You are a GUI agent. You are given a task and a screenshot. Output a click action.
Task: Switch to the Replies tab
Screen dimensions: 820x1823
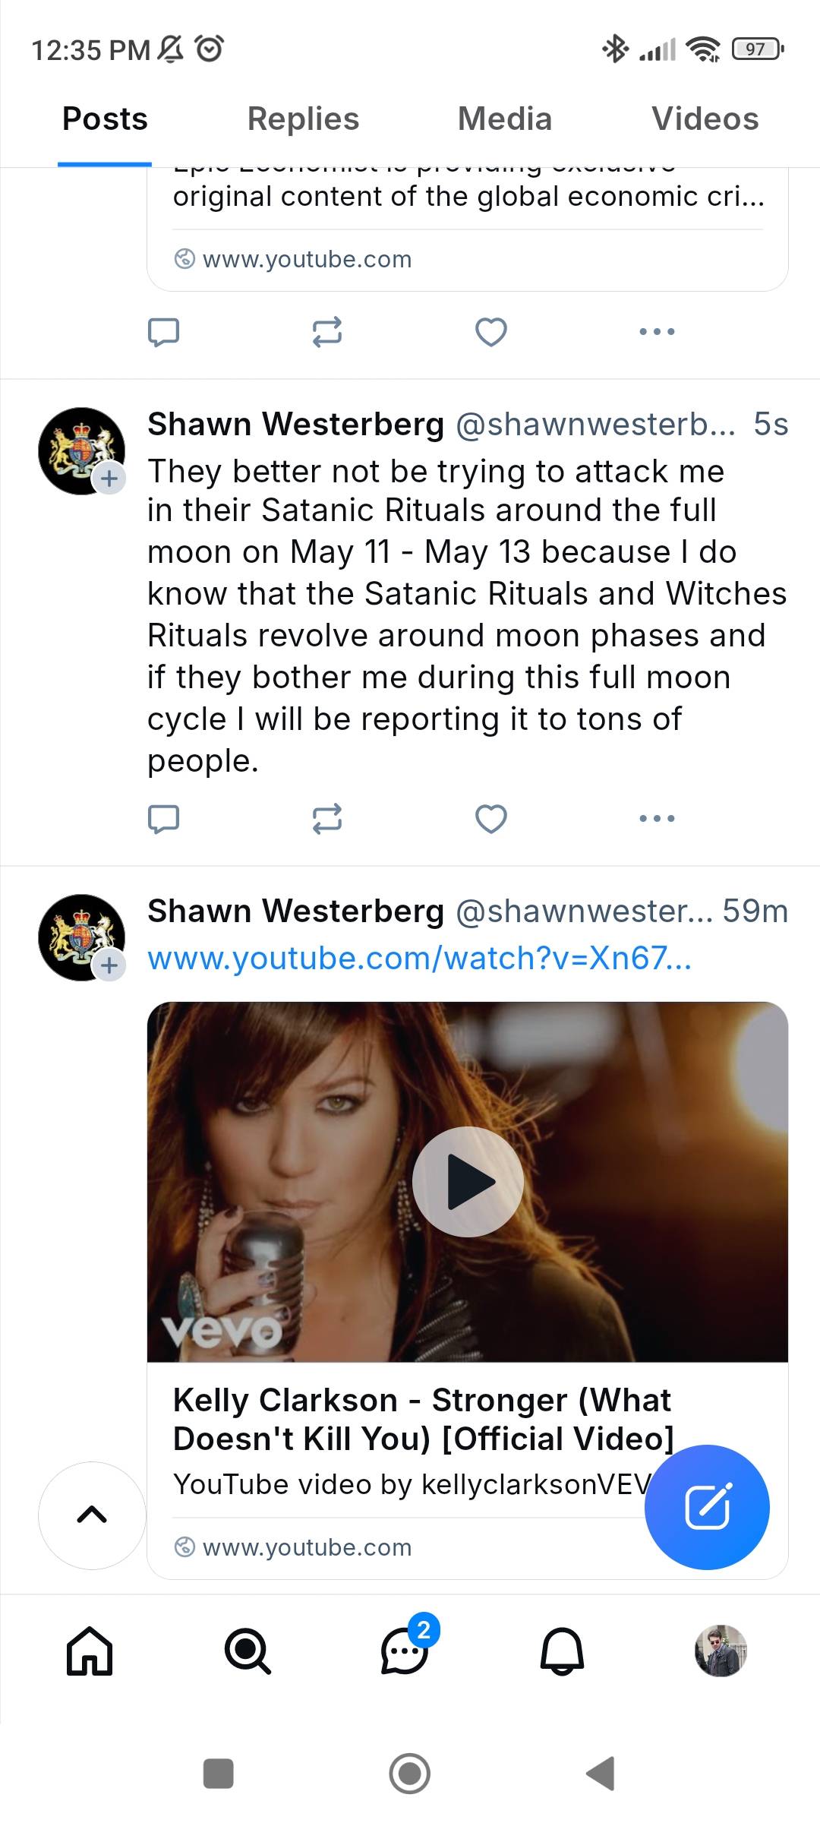303,119
